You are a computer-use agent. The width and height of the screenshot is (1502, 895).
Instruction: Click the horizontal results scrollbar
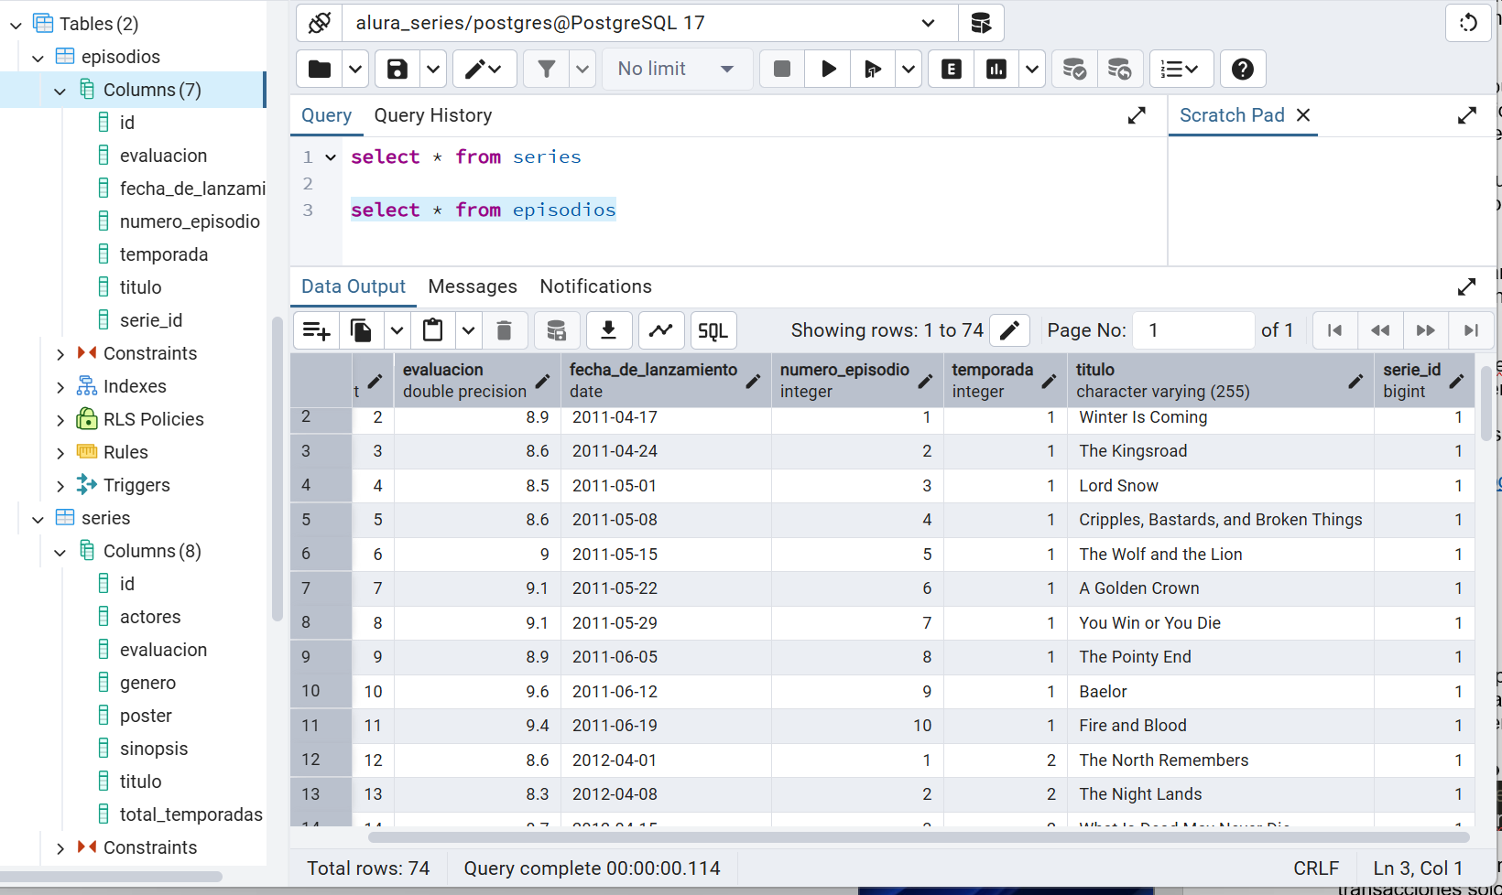pos(919,837)
